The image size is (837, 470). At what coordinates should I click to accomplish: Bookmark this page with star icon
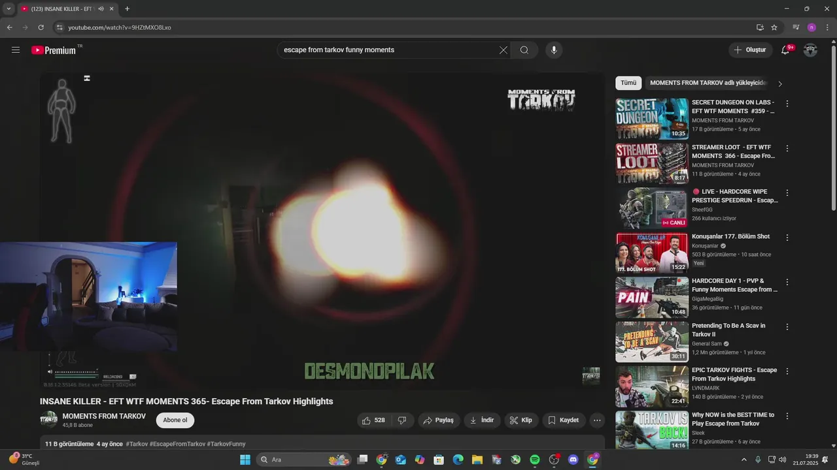[774, 27]
